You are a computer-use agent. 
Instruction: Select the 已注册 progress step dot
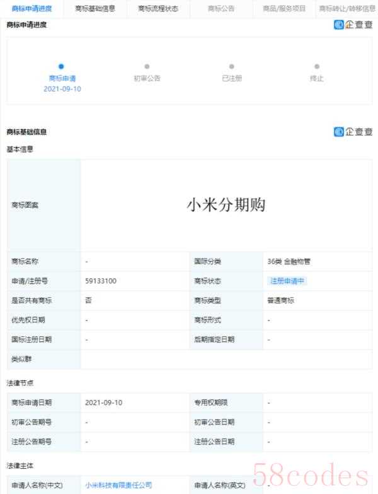(x=232, y=66)
